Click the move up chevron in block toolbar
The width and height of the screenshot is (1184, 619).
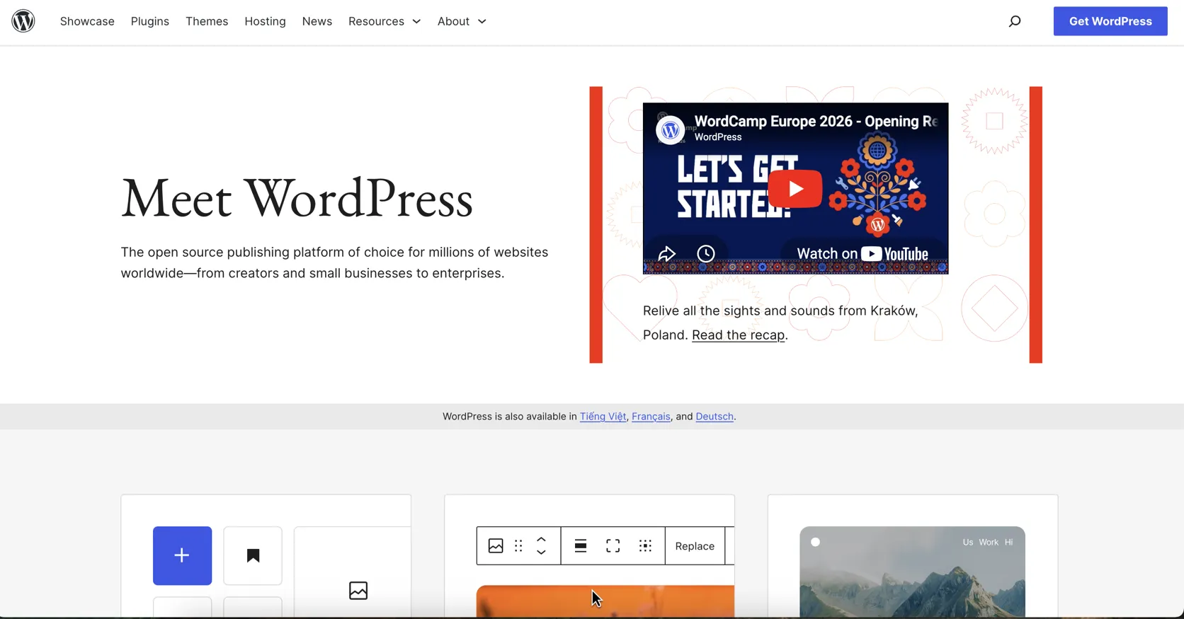pyautogui.click(x=541, y=540)
